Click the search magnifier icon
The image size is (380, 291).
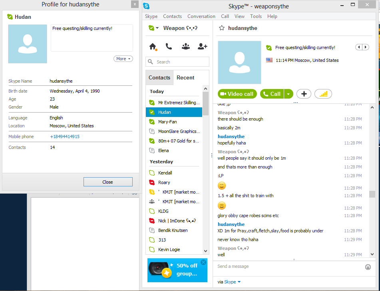(151, 62)
